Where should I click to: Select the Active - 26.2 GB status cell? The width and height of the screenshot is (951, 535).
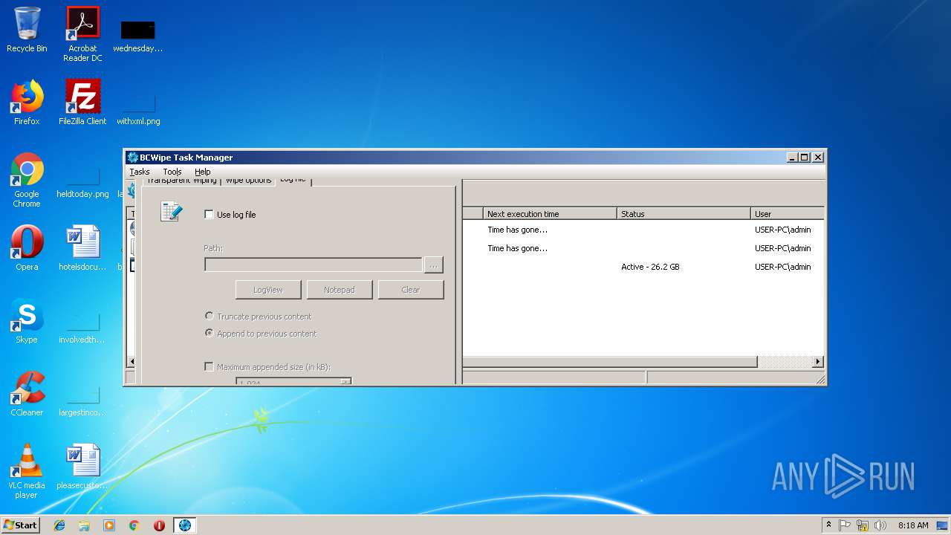click(650, 267)
